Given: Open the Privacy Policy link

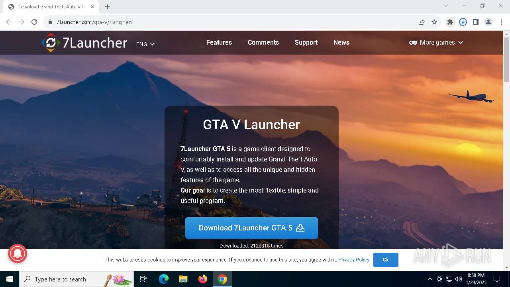Looking at the screenshot, I should (354, 259).
